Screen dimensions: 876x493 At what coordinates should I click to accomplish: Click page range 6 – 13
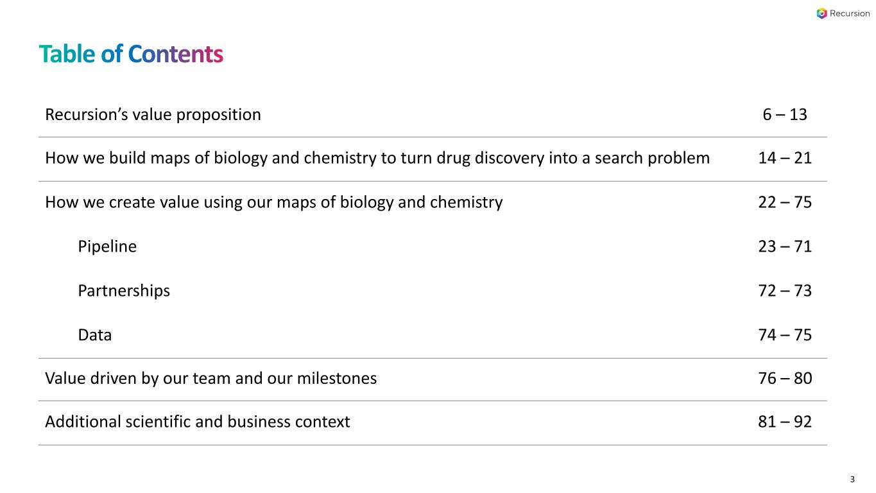click(x=785, y=115)
